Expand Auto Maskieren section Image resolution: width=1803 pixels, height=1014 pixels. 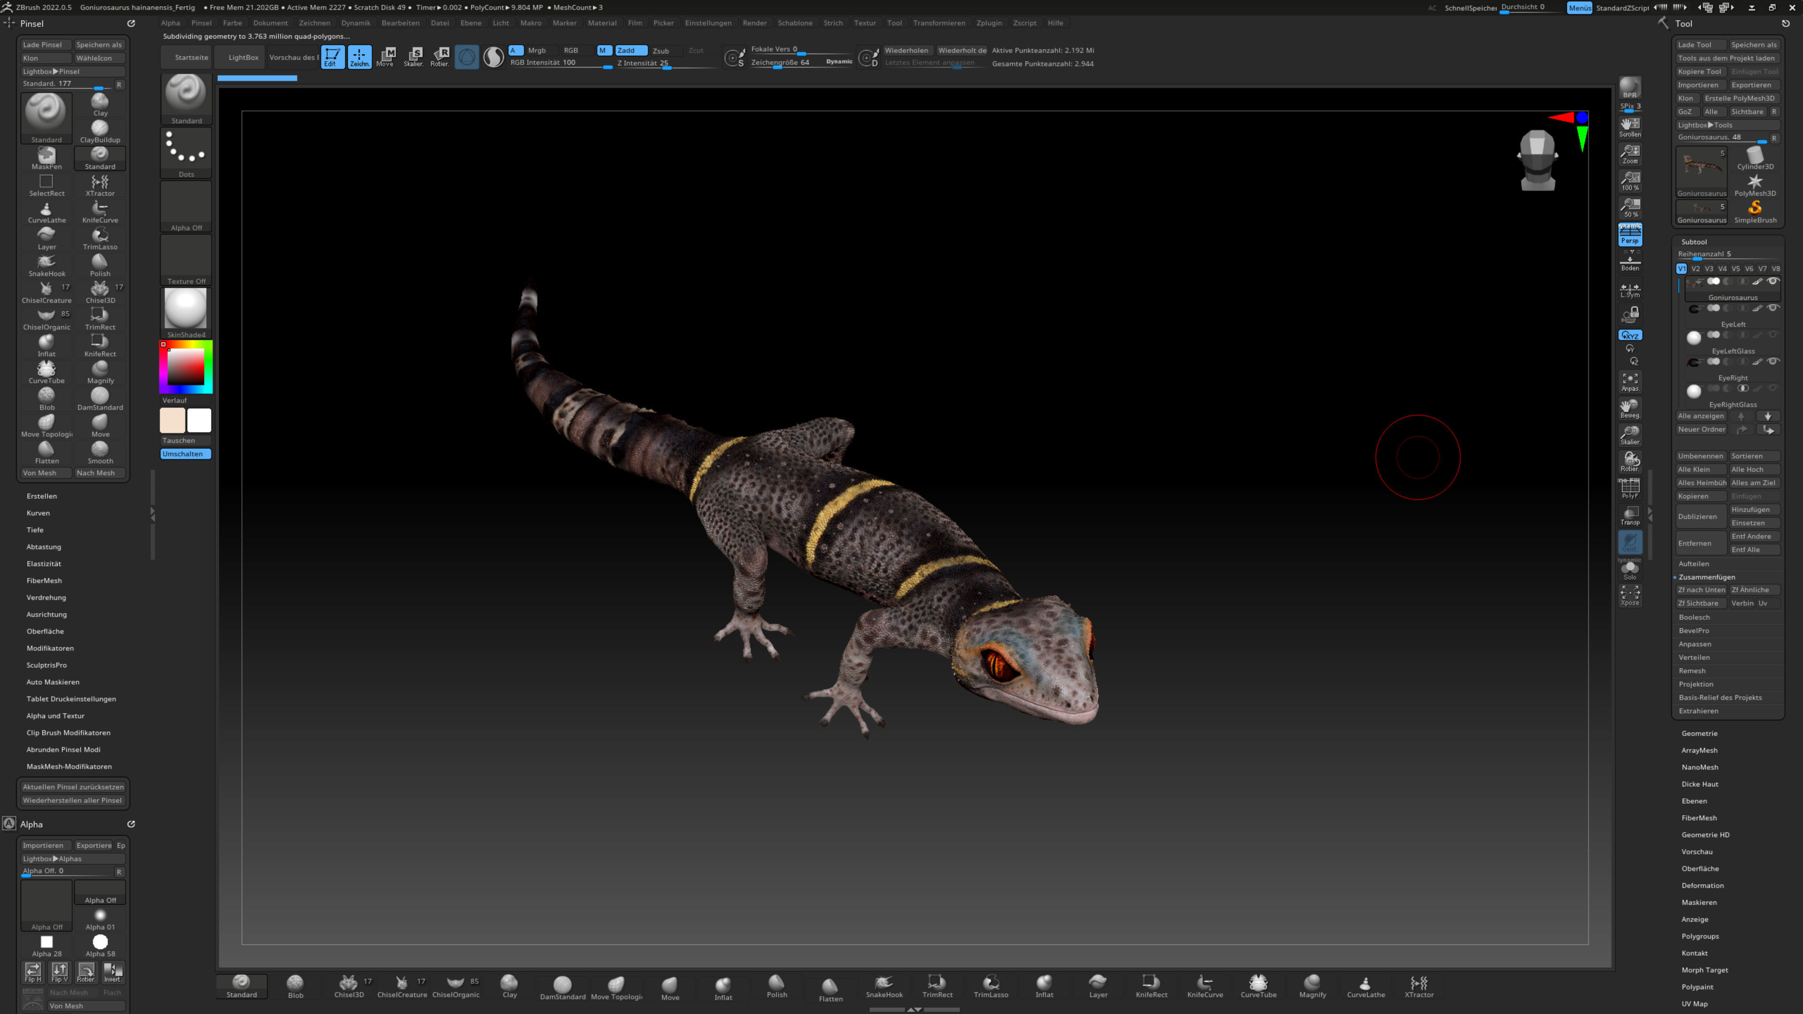point(53,682)
